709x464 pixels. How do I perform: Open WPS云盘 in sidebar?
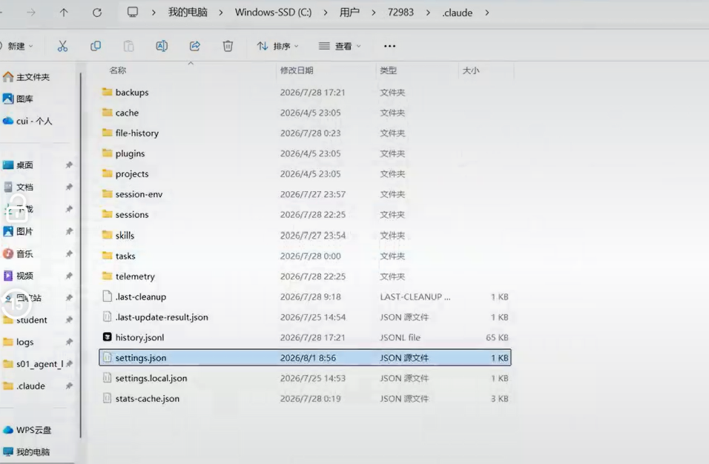[x=27, y=430]
